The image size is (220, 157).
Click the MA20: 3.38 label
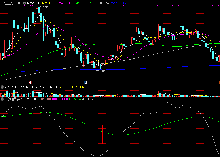pos(67,3)
